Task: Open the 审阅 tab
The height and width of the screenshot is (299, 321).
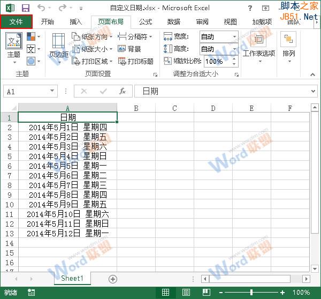Action: click(x=202, y=21)
